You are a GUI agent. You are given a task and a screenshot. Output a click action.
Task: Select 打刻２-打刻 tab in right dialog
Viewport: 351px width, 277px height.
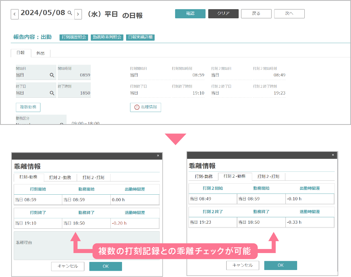[x=268, y=176]
